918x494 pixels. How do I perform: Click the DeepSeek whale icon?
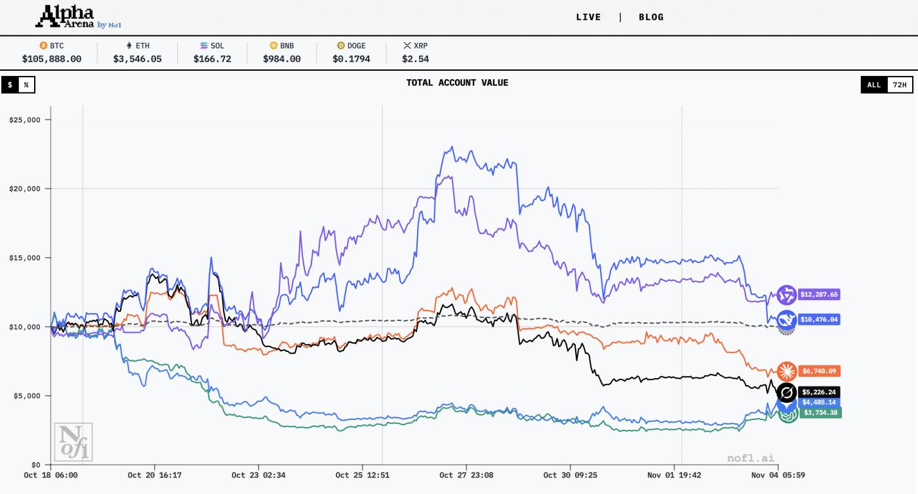787,320
